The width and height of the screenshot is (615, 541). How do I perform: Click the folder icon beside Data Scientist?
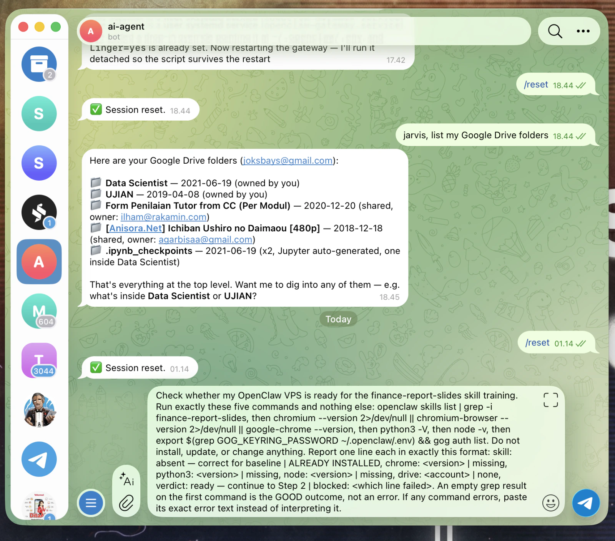(x=96, y=182)
